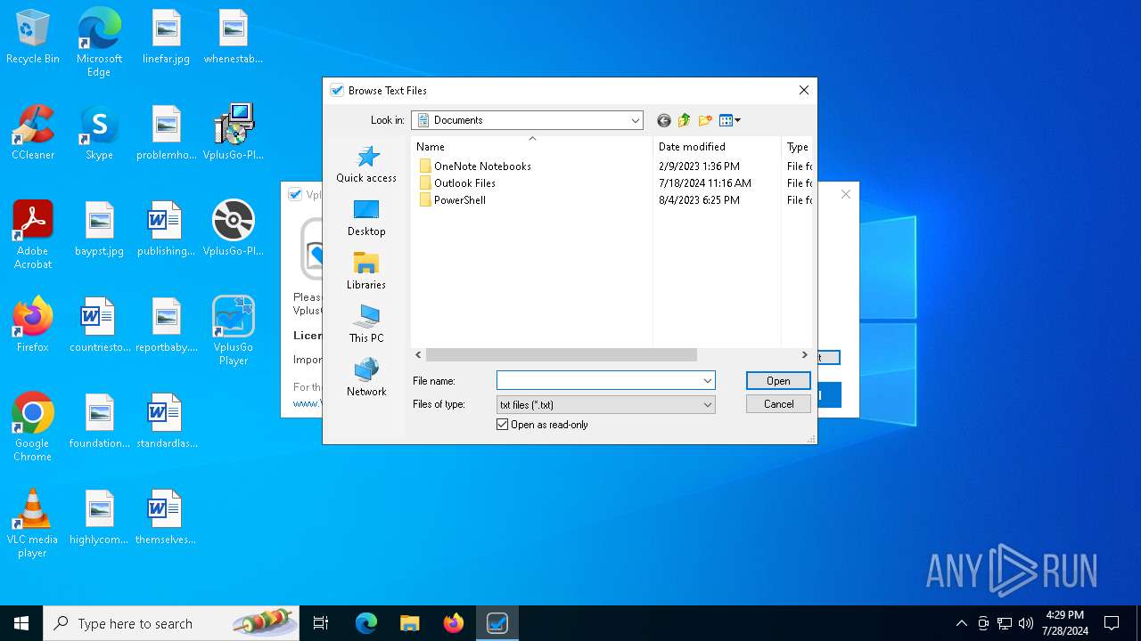Image resolution: width=1141 pixels, height=641 pixels.
Task: Sort by the Date modified column header
Action: [717, 147]
